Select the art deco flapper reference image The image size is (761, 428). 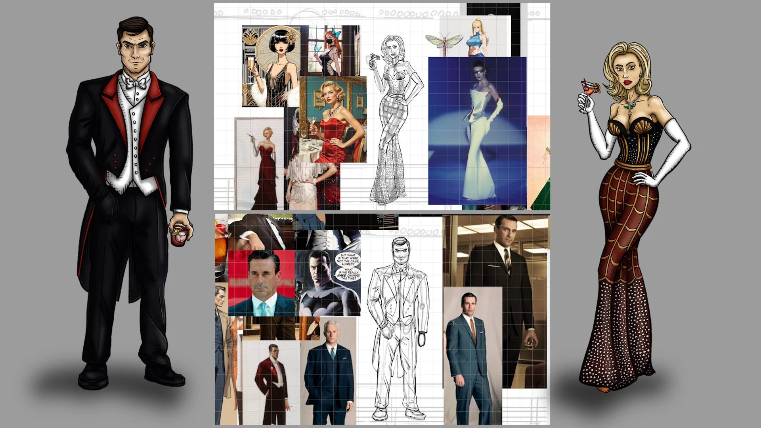pos(271,67)
